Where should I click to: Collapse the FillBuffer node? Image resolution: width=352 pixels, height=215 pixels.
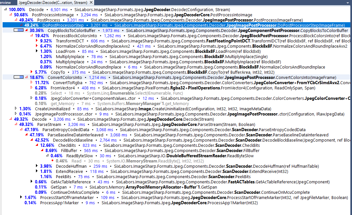[x=42, y=150]
